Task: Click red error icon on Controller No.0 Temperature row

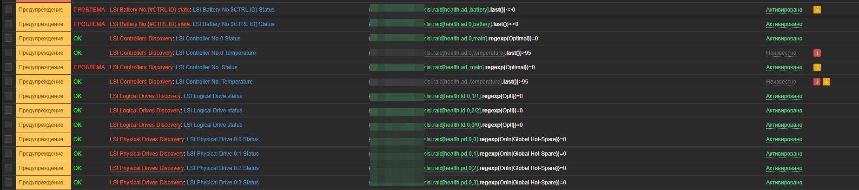Action: 817,53
